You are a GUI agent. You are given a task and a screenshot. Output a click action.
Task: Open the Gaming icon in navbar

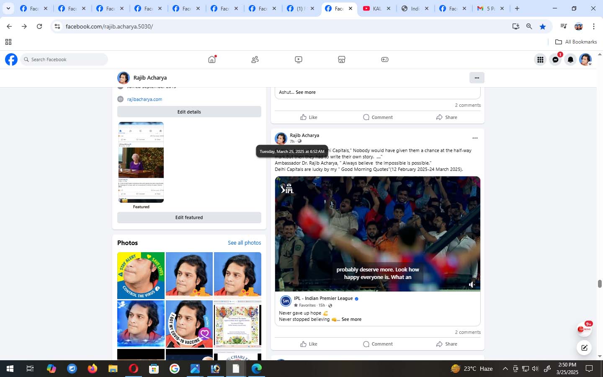385,59
